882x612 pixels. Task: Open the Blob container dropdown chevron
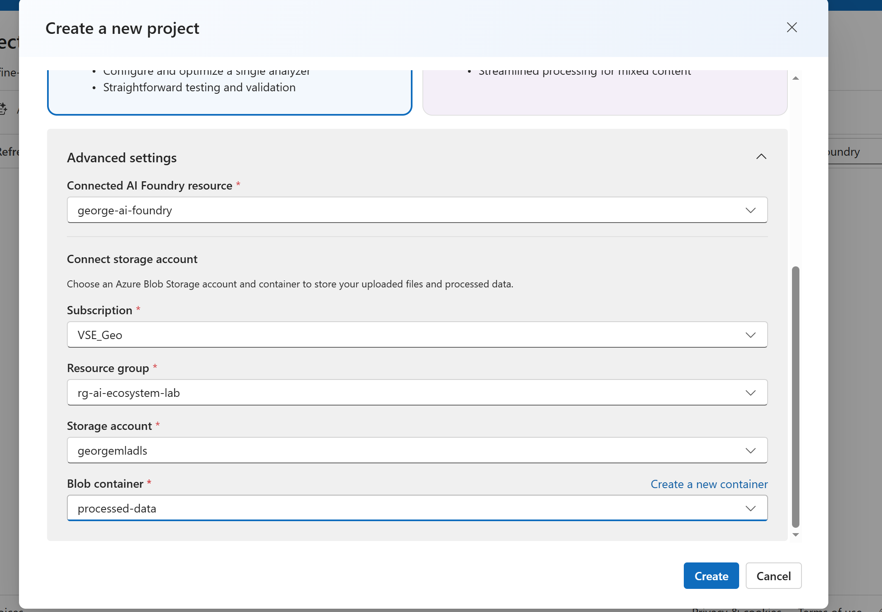(x=750, y=508)
